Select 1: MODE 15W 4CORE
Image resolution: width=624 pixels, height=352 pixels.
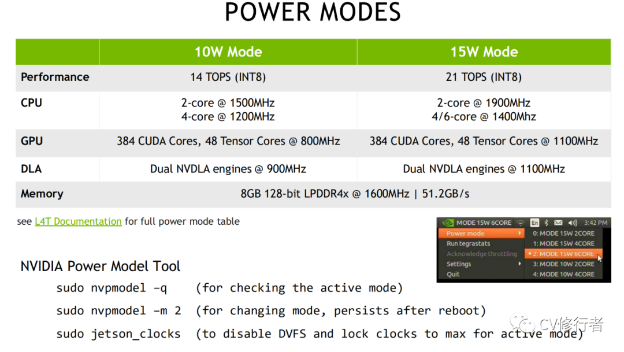pos(563,243)
